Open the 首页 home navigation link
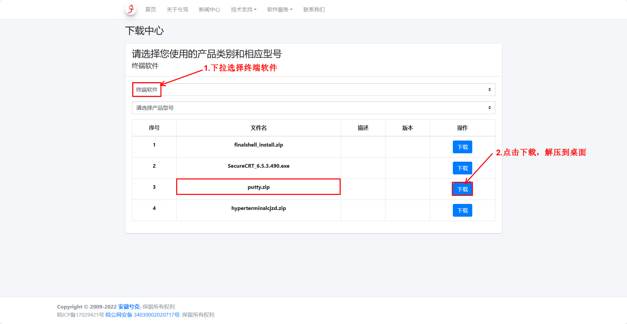 pos(150,9)
